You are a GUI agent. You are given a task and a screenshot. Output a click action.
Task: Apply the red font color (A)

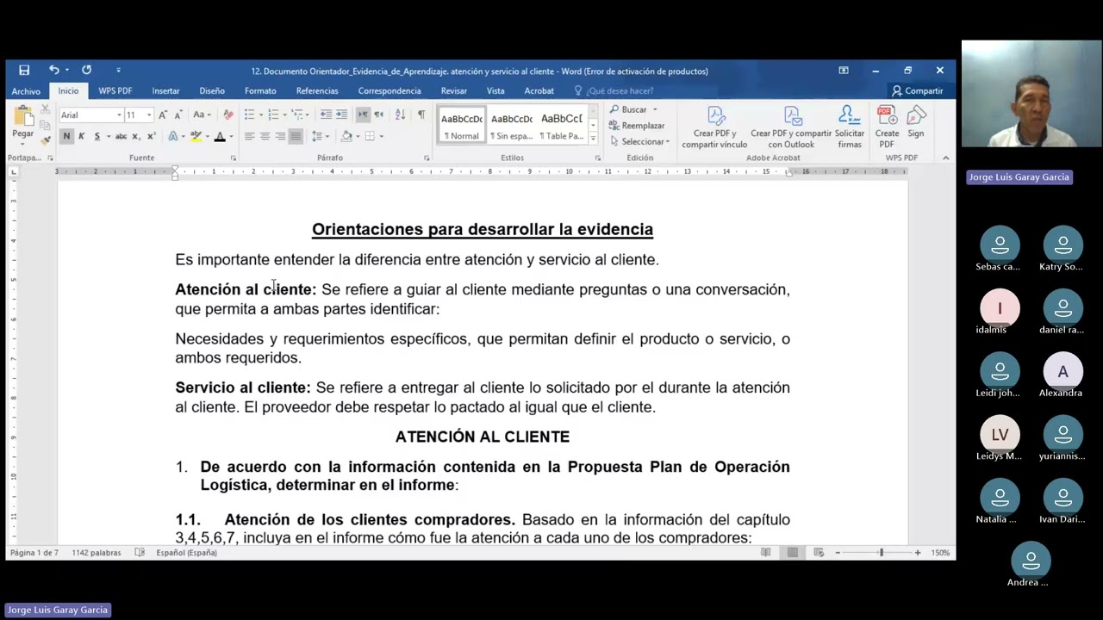click(220, 136)
